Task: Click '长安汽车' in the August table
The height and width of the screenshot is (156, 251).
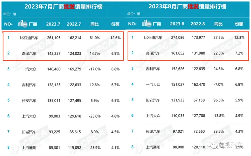Action: pyautogui.click(x=153, y=100)
